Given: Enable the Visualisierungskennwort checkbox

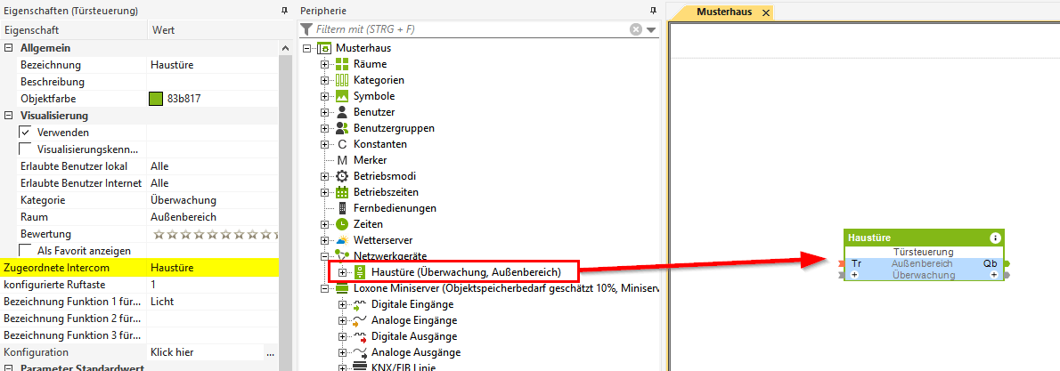Looking at the screenshot, I should point(26,149).
